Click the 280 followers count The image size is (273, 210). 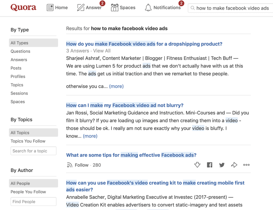click(97, 165)
